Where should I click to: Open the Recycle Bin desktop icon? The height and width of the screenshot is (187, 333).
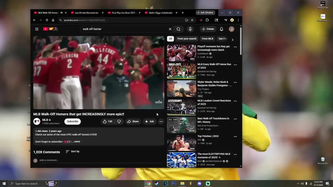323,161
